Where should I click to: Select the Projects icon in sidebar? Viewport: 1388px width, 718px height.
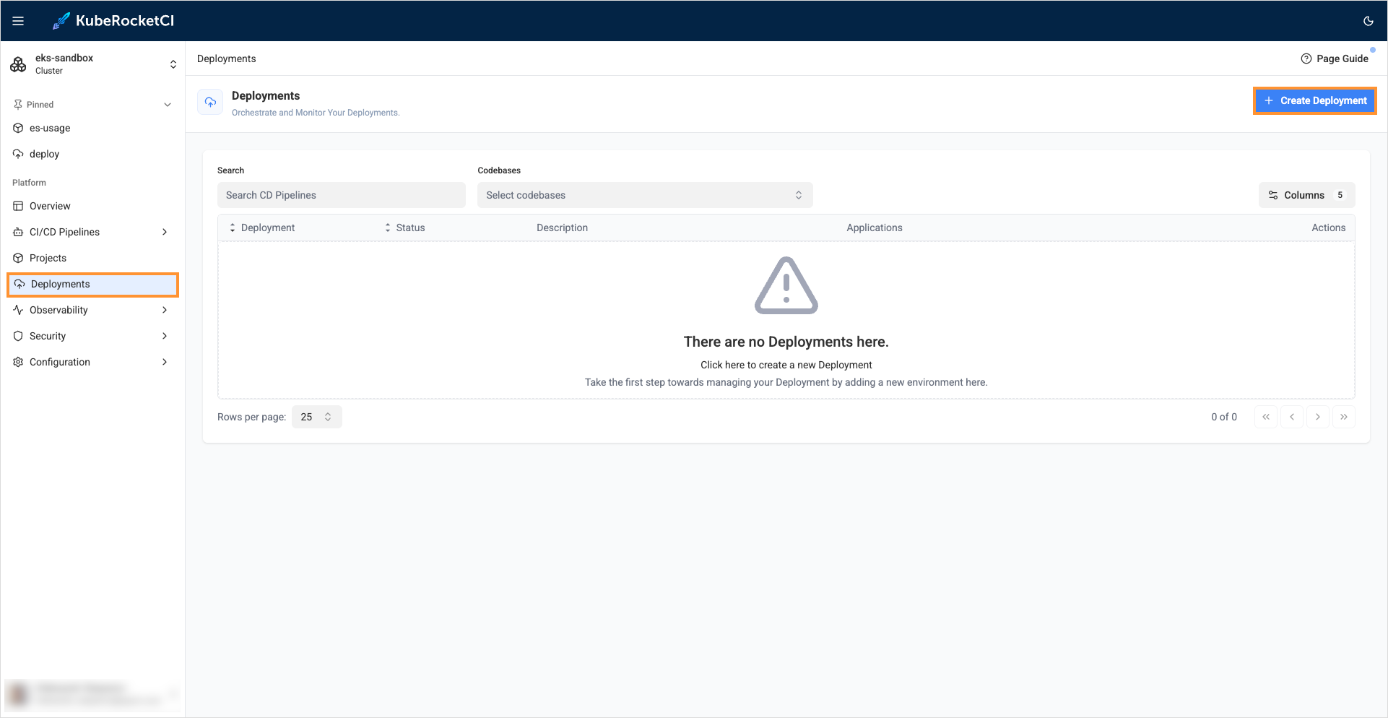click(18, 258)
